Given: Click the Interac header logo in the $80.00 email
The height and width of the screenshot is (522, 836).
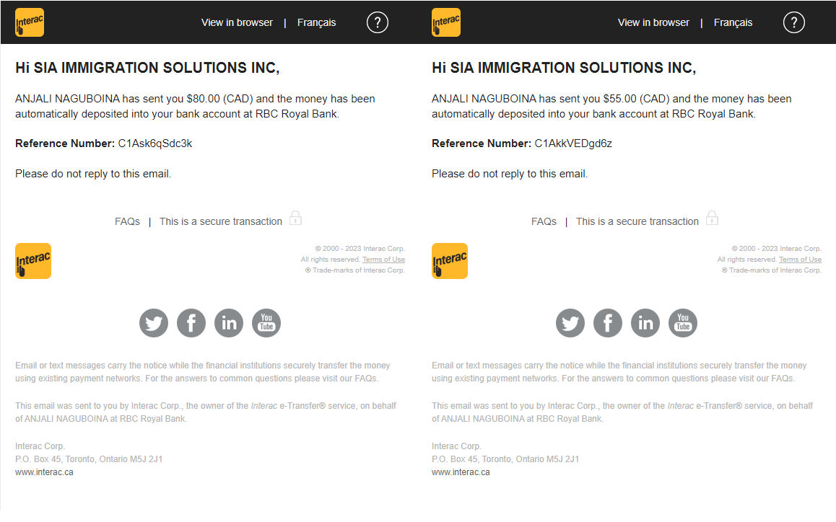Looking at the screenshot, I should (30, 22).
